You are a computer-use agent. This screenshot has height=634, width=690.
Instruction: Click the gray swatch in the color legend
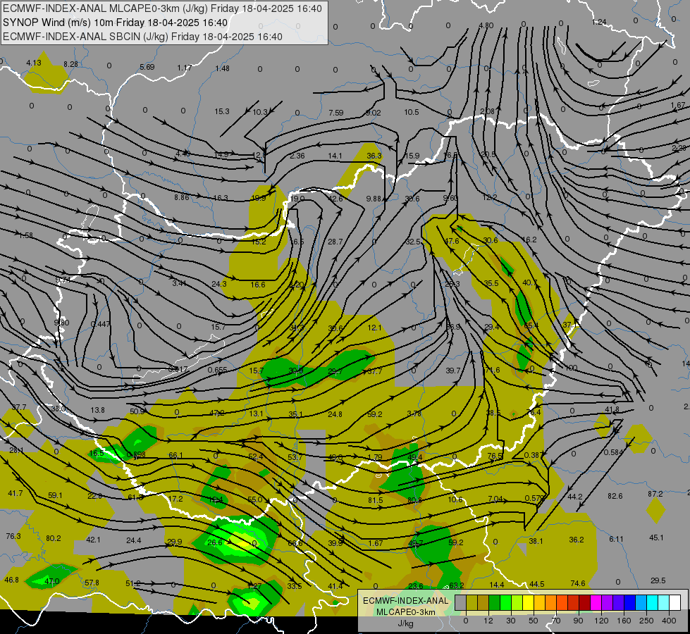461,603
